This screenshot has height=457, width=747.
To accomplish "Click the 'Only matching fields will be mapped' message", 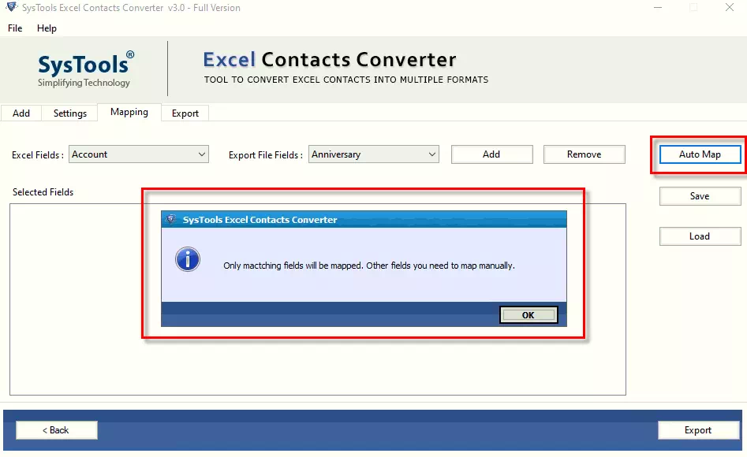I will (x=369, y=266).
